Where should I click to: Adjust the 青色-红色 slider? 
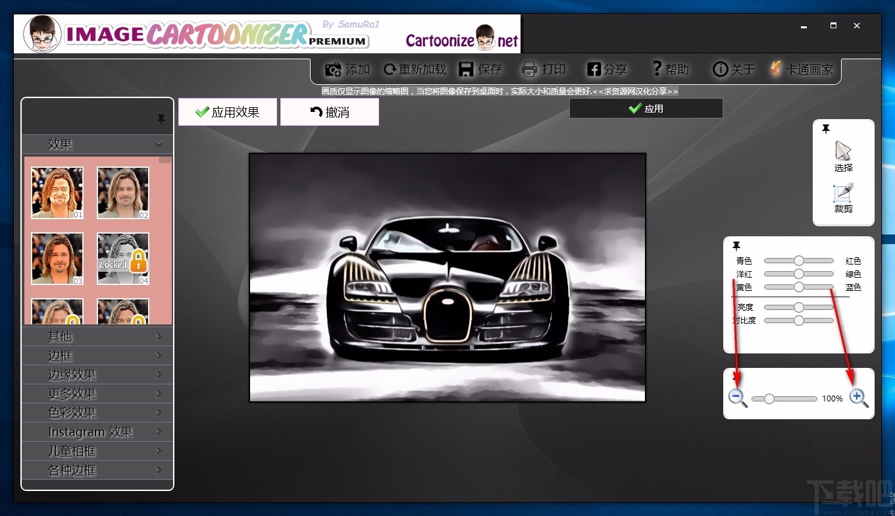coord(799,261)
